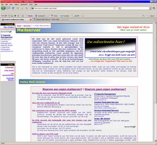Click in the URL address field
This screenshot has height=145, width=157.
click(73, 8)
